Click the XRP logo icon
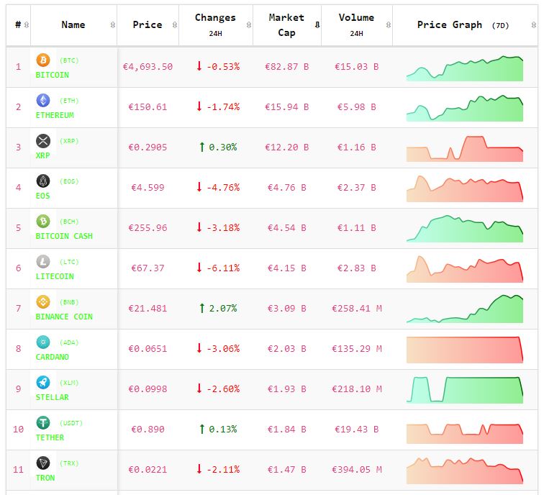 tap(43, 141)
